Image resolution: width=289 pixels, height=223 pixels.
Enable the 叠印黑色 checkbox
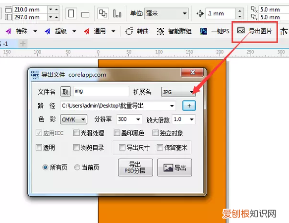point(117,133)
